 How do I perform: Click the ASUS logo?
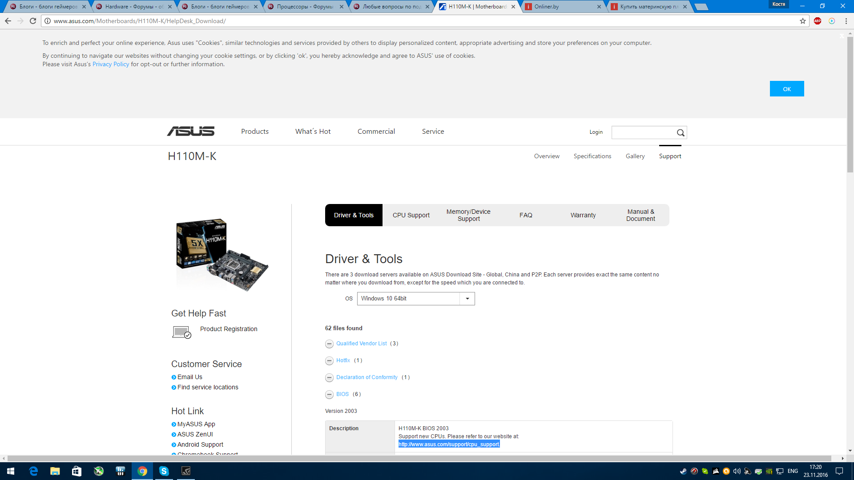click(191, 131)
